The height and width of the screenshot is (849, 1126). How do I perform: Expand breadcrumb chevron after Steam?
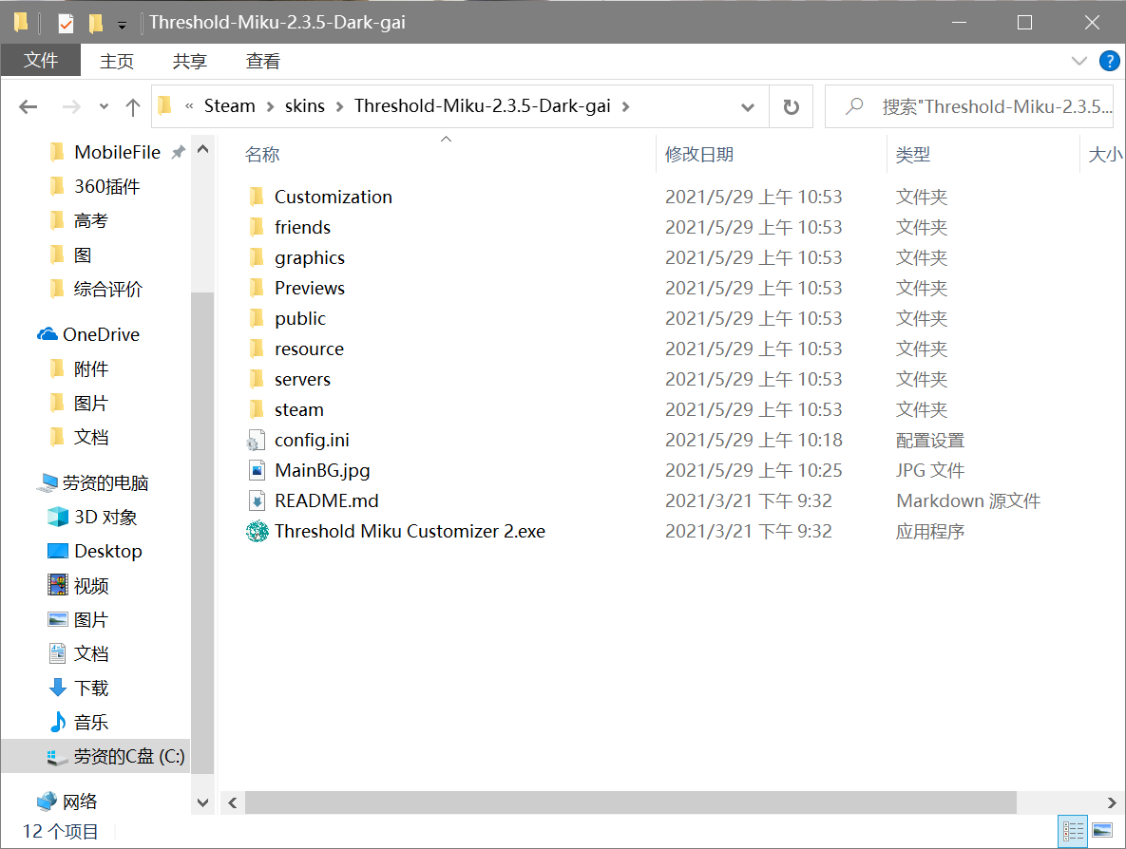(x=271, y=107)
